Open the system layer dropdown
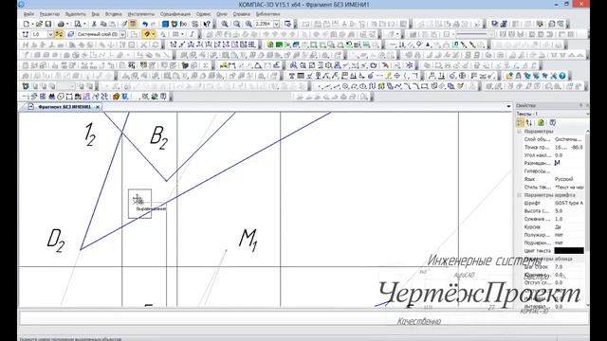607x341 pixels. (x=122, y=34)
